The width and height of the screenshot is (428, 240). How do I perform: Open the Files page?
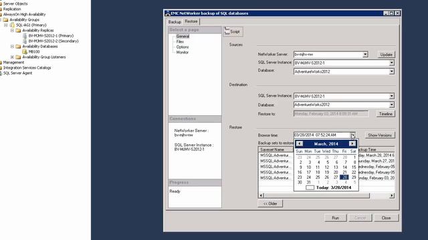[180, 41]
